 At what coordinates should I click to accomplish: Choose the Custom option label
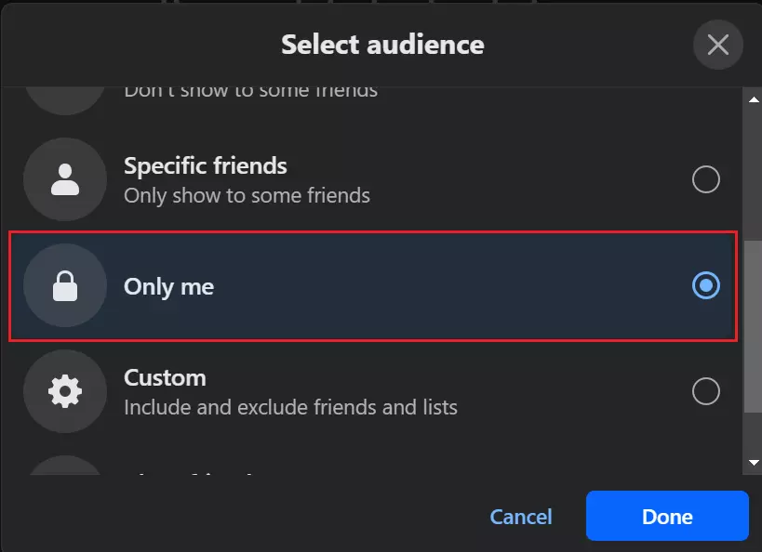165,378
